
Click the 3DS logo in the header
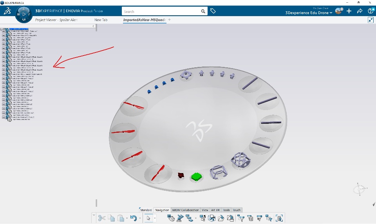pos(7,11)
